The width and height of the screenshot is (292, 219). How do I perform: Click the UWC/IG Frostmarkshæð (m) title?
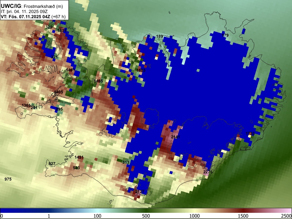pyautogui.click(x=32, y=6)
